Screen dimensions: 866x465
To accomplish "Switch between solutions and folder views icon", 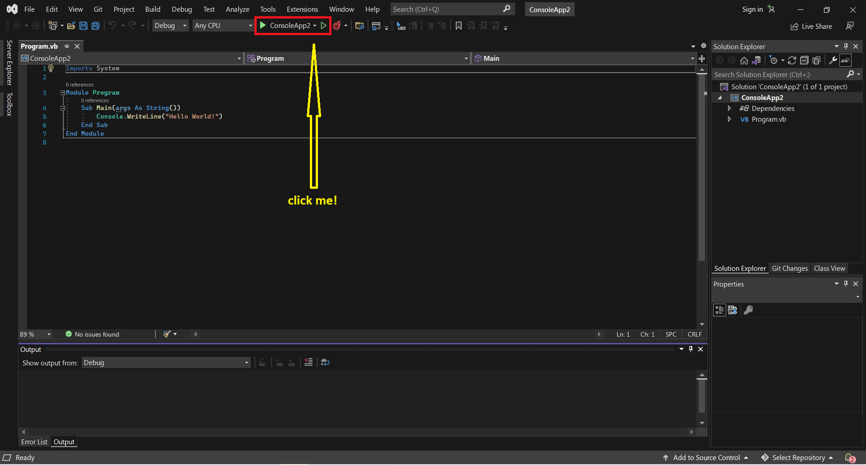I will [756, 60].
